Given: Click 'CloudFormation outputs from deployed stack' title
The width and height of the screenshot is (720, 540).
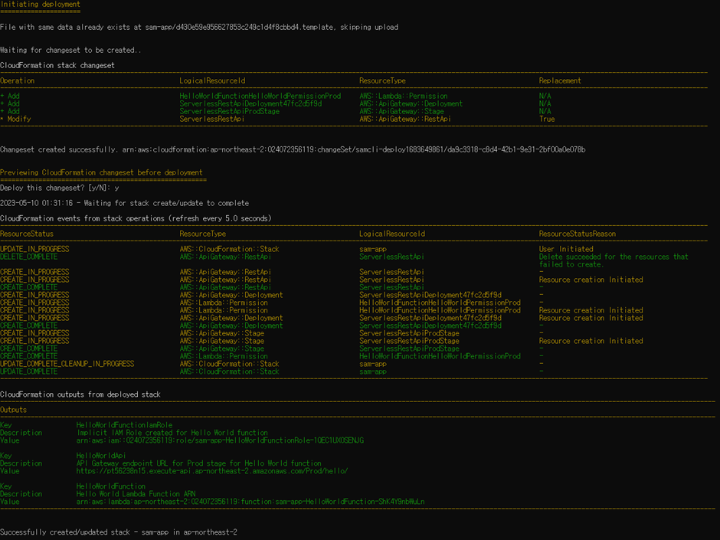Looking at the screenshot, I should (80, 394).
